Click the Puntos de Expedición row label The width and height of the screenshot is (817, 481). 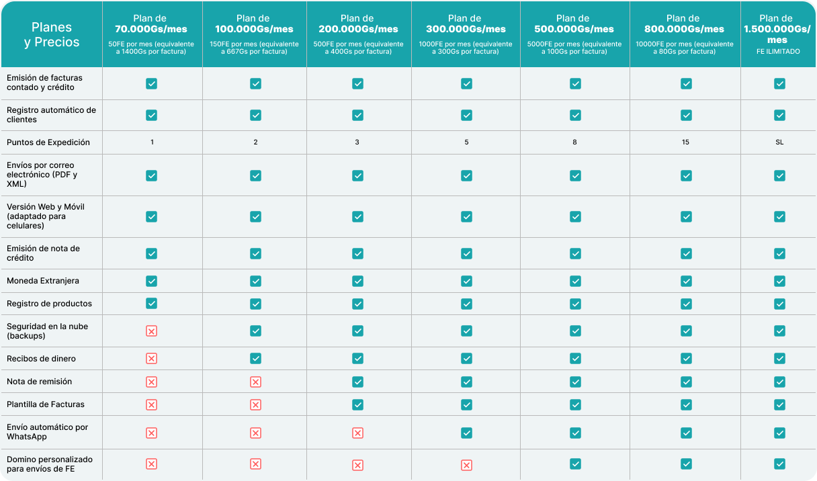(x=48, y=142)
